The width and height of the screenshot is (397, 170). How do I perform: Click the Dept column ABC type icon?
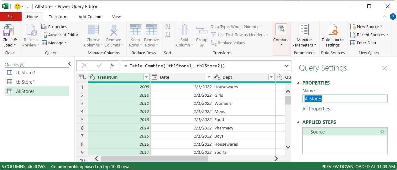[217, 77]
